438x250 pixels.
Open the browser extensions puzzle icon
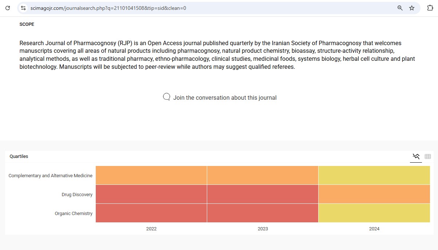[430, 8]
